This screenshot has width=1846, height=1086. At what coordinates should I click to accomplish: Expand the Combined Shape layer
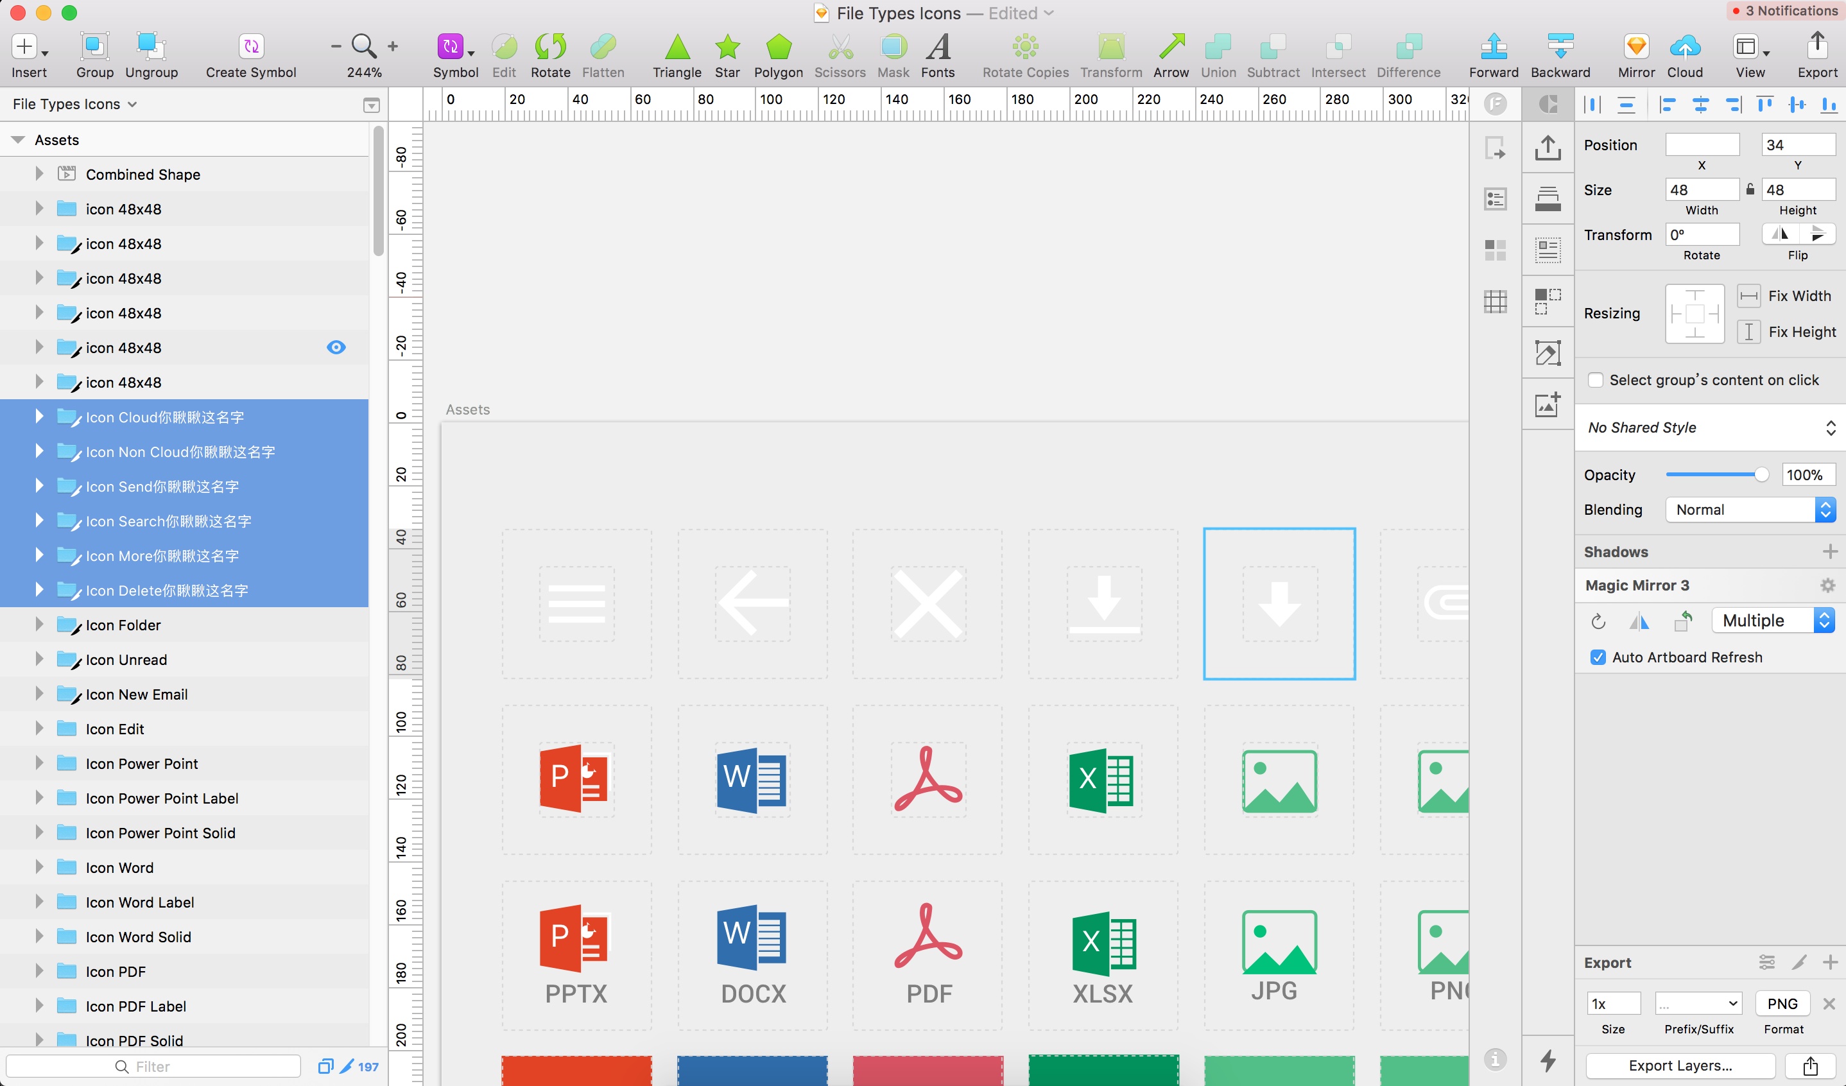(x=40, y=173)
